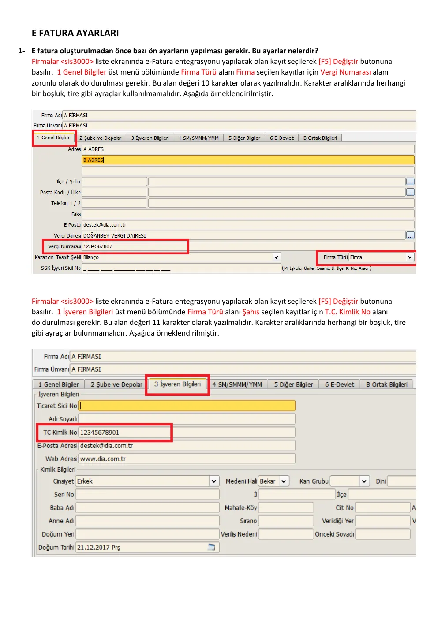Click the Firma Adı field in the lower form
438x619 pixels.
click(x=243, y=356)
